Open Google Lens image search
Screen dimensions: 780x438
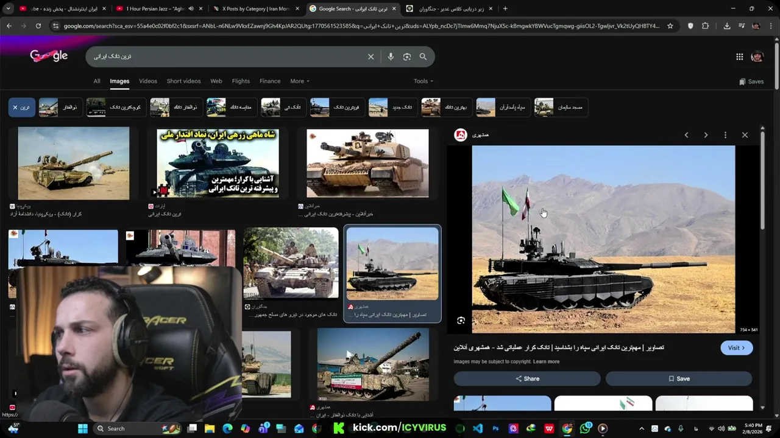point(406,57)
